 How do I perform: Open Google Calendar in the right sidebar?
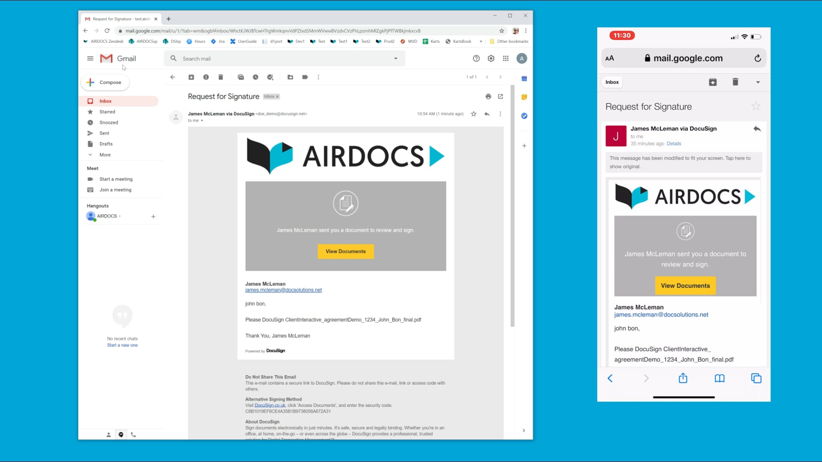[x=524, y=78]
